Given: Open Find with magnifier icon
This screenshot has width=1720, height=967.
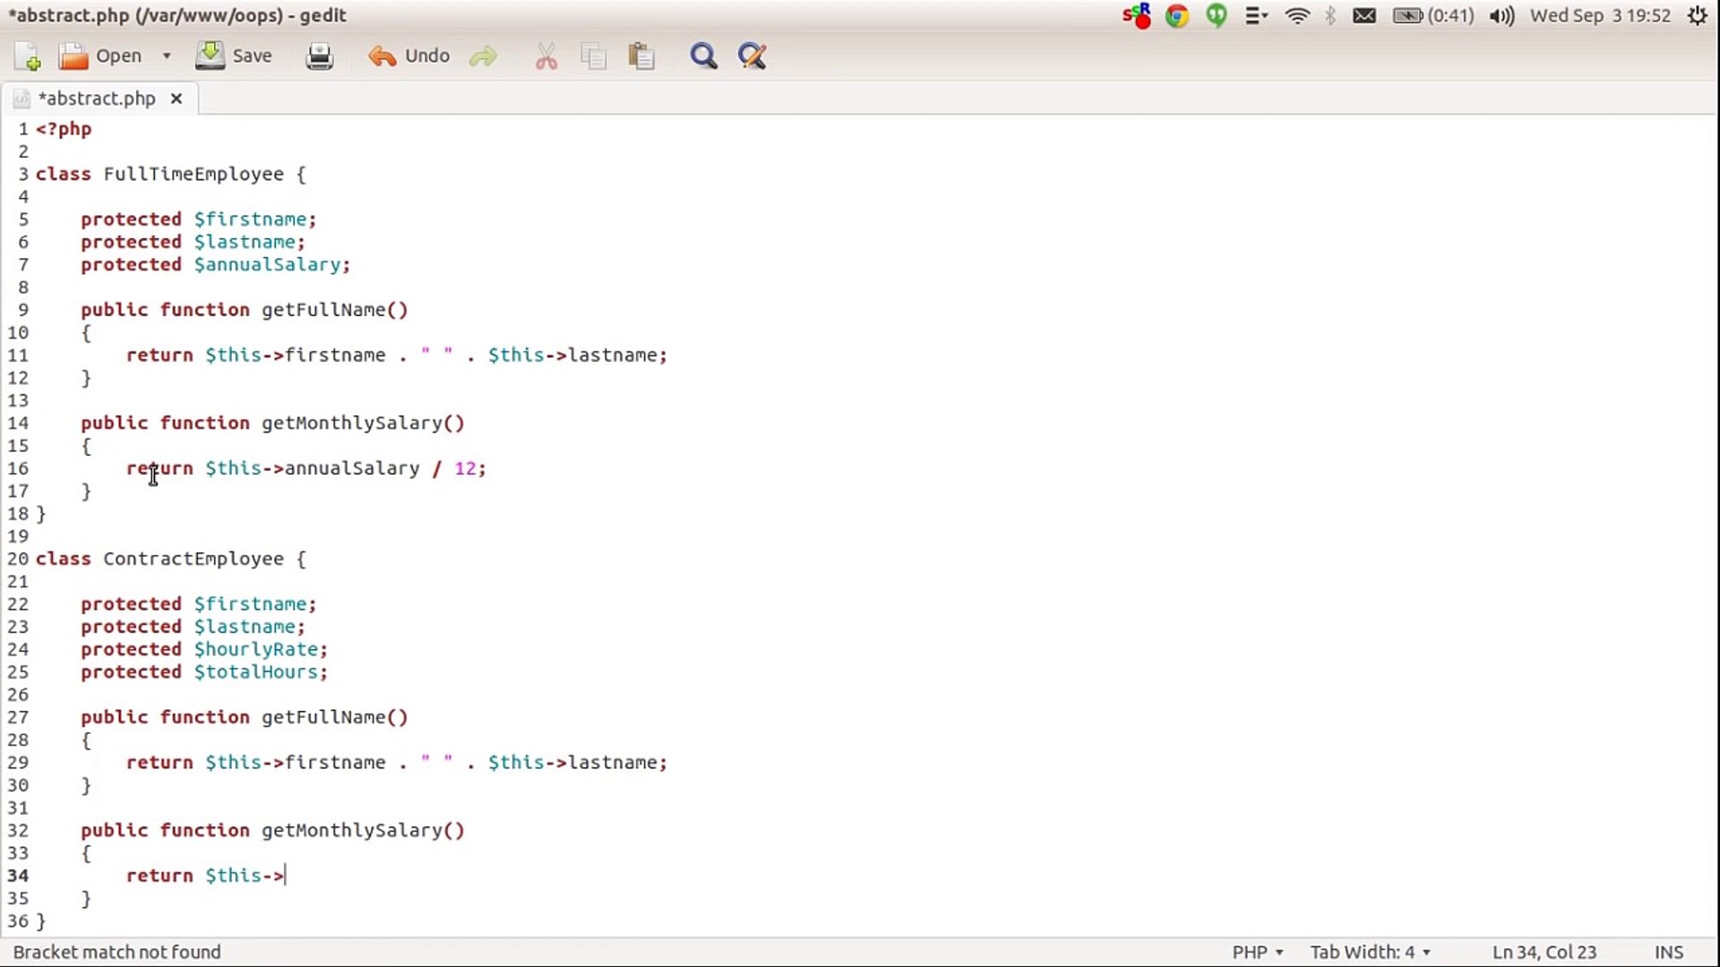Looking at the screenshot, I should pos(703,56).
